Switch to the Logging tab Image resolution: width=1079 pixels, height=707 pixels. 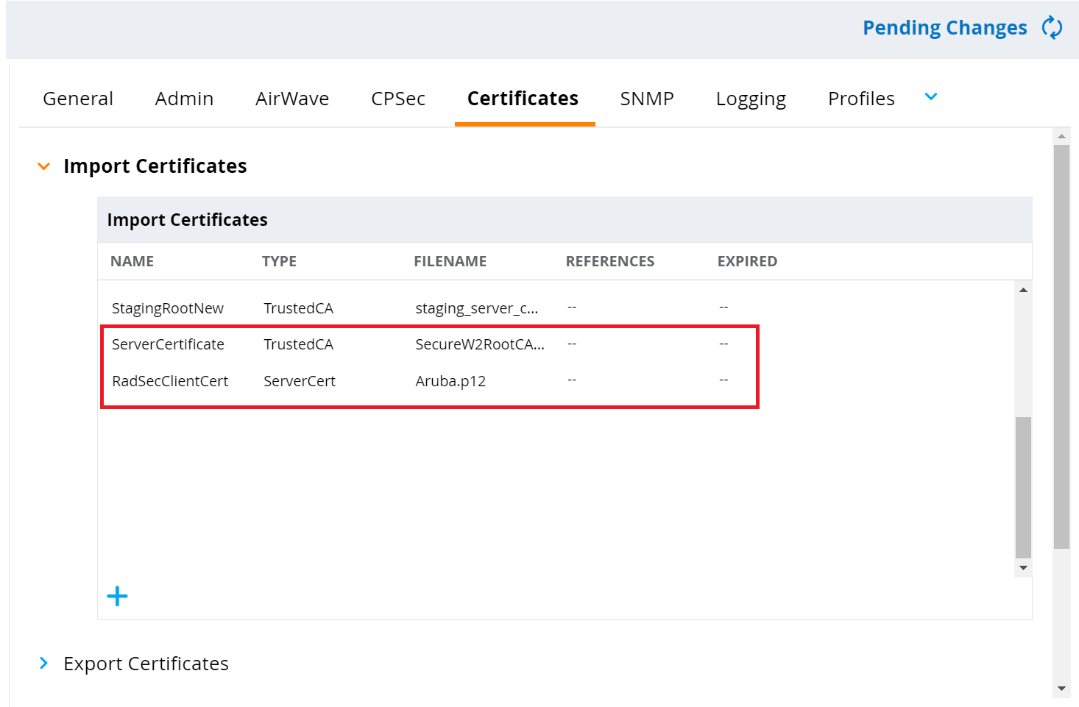click(751, 99)
